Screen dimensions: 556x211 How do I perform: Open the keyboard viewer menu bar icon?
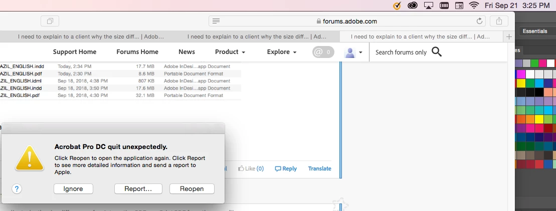tap(459, 5)
